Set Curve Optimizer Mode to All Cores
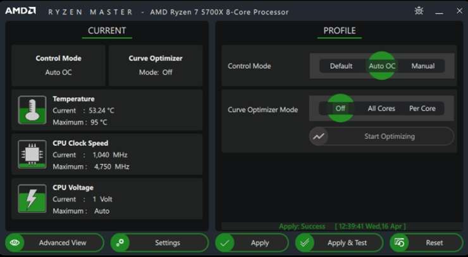The height and width of the screenshot is (257, 468). pyautogui.click(x=381, y=109)
